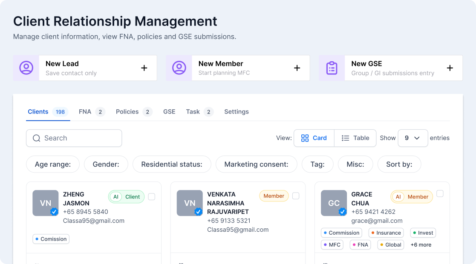476x264 pixels.
Task: Click the plus icon on New Lead
Action: click(144, 68)
